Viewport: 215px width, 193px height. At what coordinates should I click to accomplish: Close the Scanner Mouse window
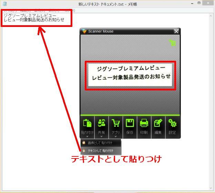tap(176, 31)
